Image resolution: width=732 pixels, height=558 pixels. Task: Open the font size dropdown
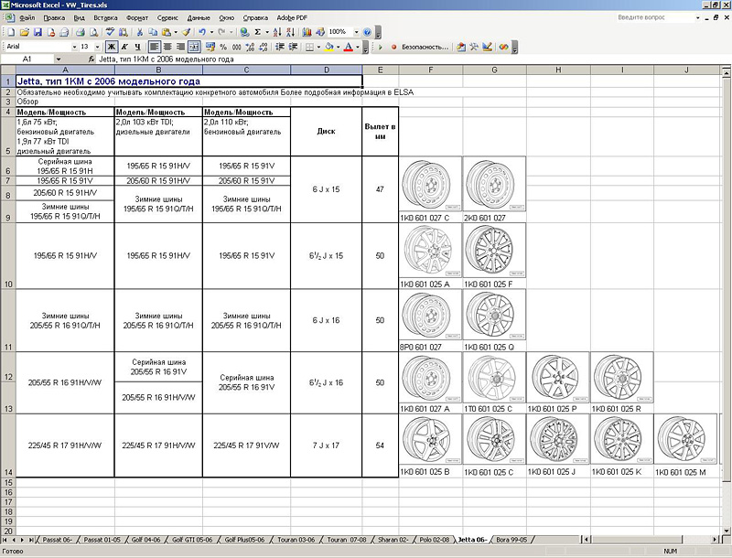97,47
